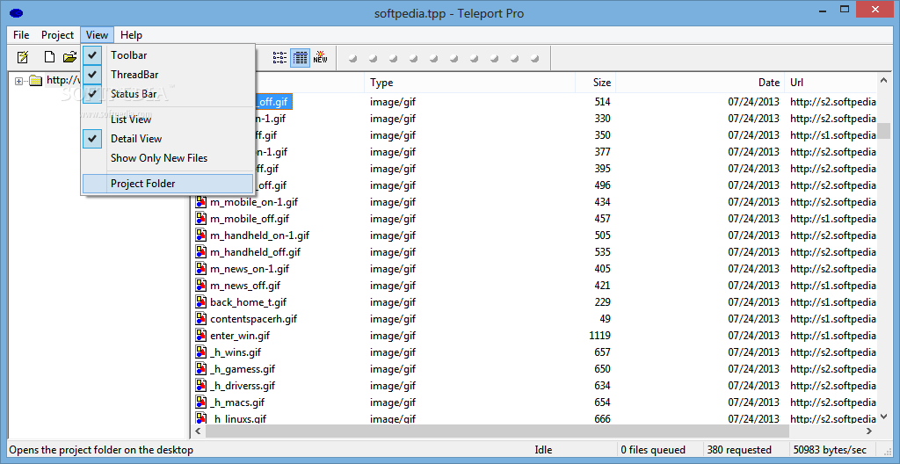
Task: Enable Show Only New Files
Action: pyautogui.click(x=167, y=158)
